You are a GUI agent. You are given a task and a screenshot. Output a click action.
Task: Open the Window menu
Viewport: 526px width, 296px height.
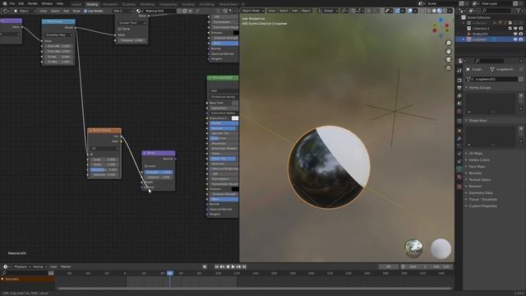47,3
